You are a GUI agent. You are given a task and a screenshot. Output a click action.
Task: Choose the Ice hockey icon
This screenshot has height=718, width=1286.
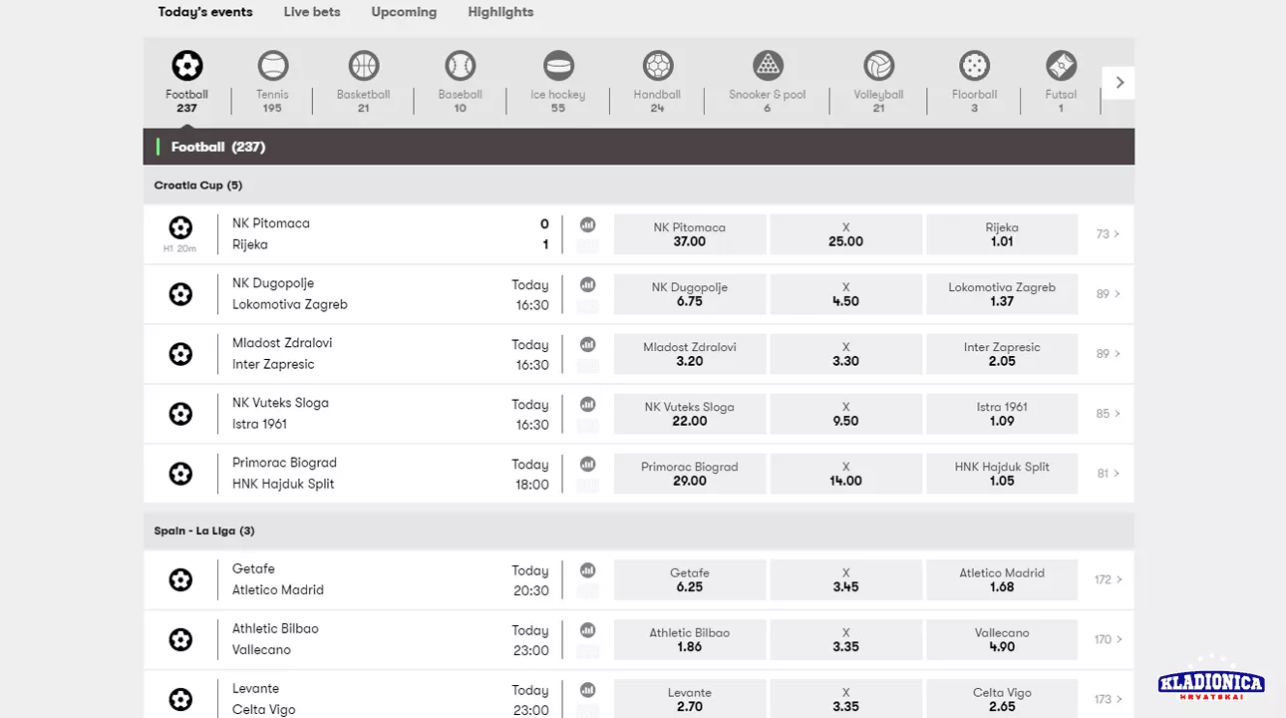click(558, 67)
